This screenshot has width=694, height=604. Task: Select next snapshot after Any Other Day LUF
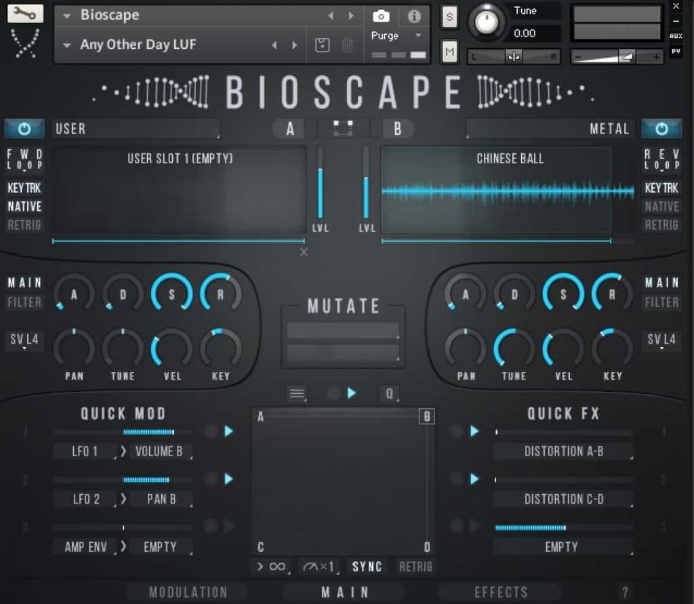[x=294, y=45]
